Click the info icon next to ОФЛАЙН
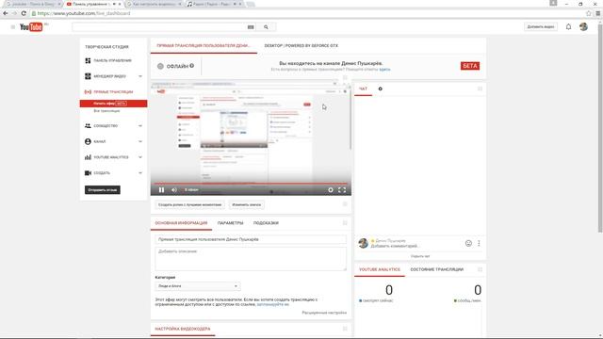603x339 pixels. pyautogui.click(x=192, y=66)
